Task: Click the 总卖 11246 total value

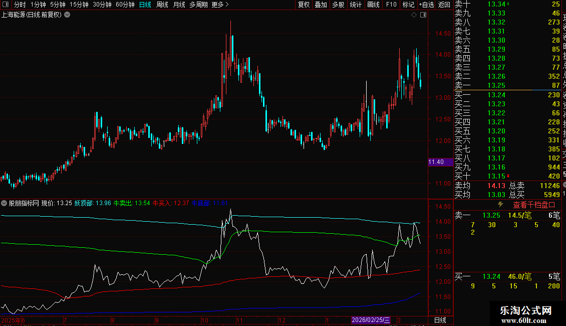Action: click(534, 186)
